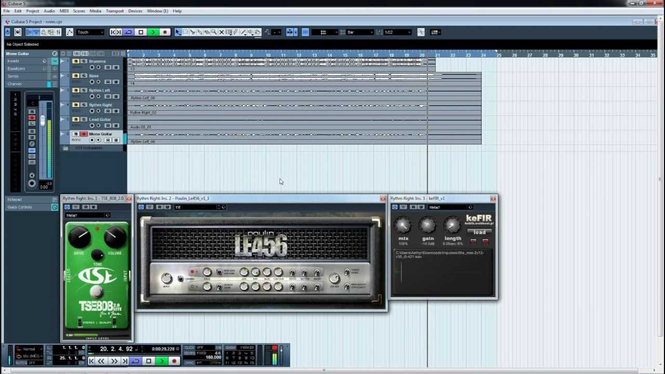Click Record in the bottom transport panel
The width and height of the screenshot is (665, 374).
[174, 361]
